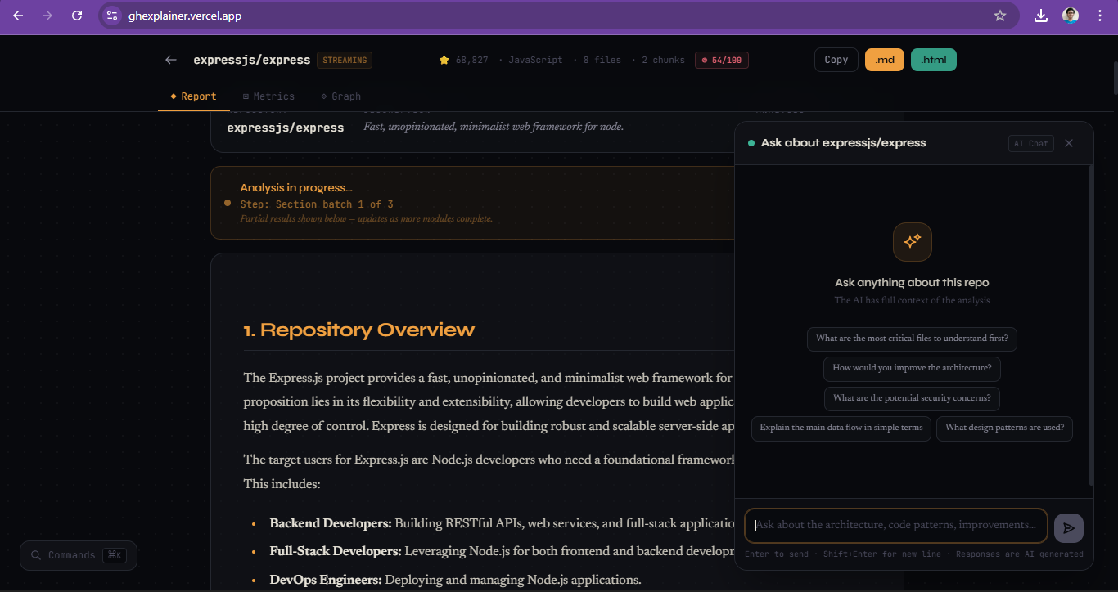Click the chat input field
The width and height of the screenshot is (1118, 592).
pos(895,525)
